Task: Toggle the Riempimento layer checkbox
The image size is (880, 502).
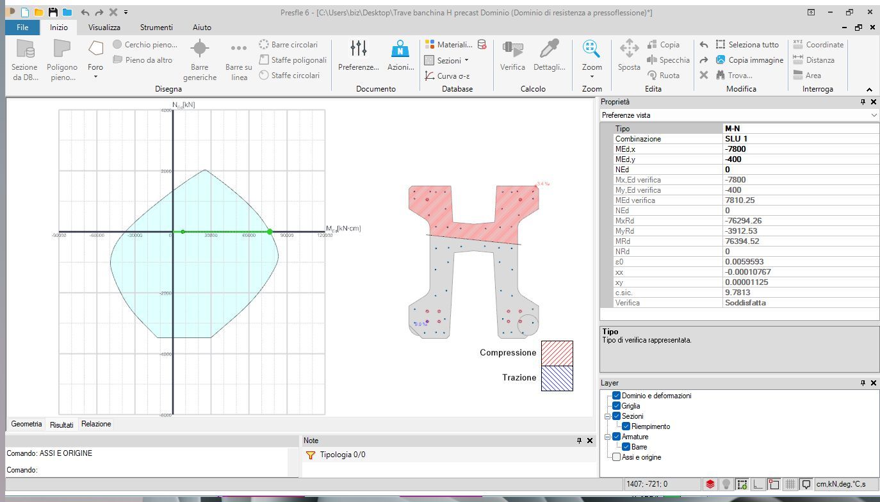Action: click(x=626, y=426)
